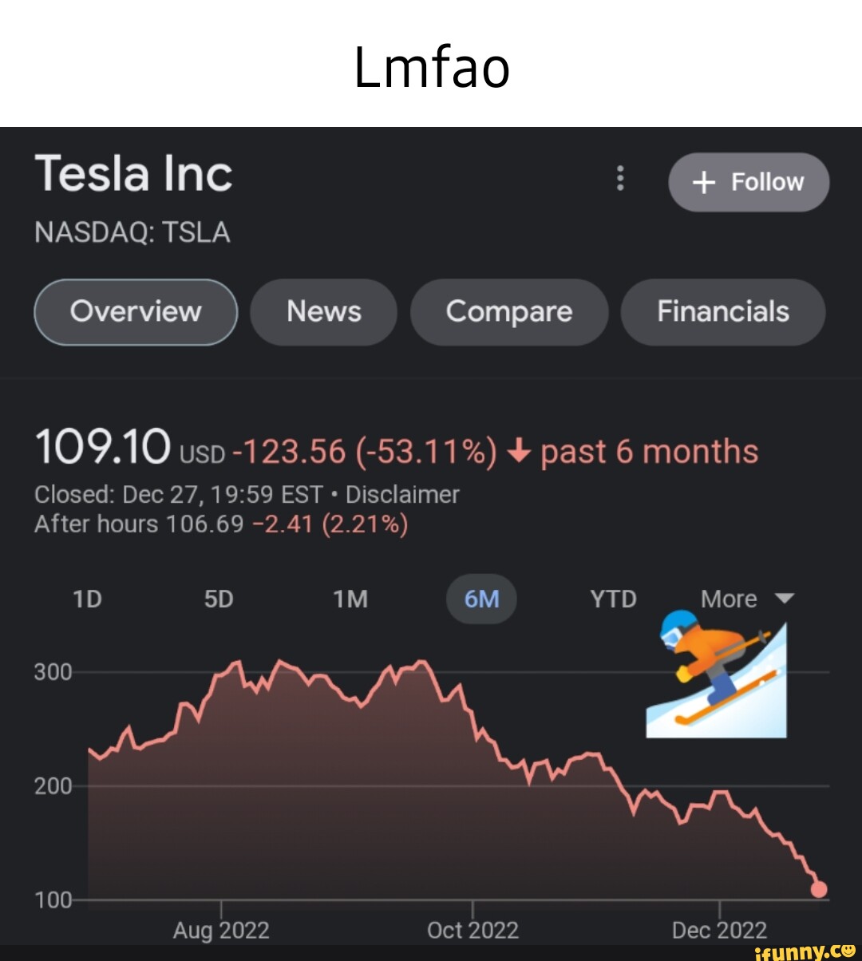Enable the 1D chart view
The image size is (862, 961).
click(x=87, y=599)
